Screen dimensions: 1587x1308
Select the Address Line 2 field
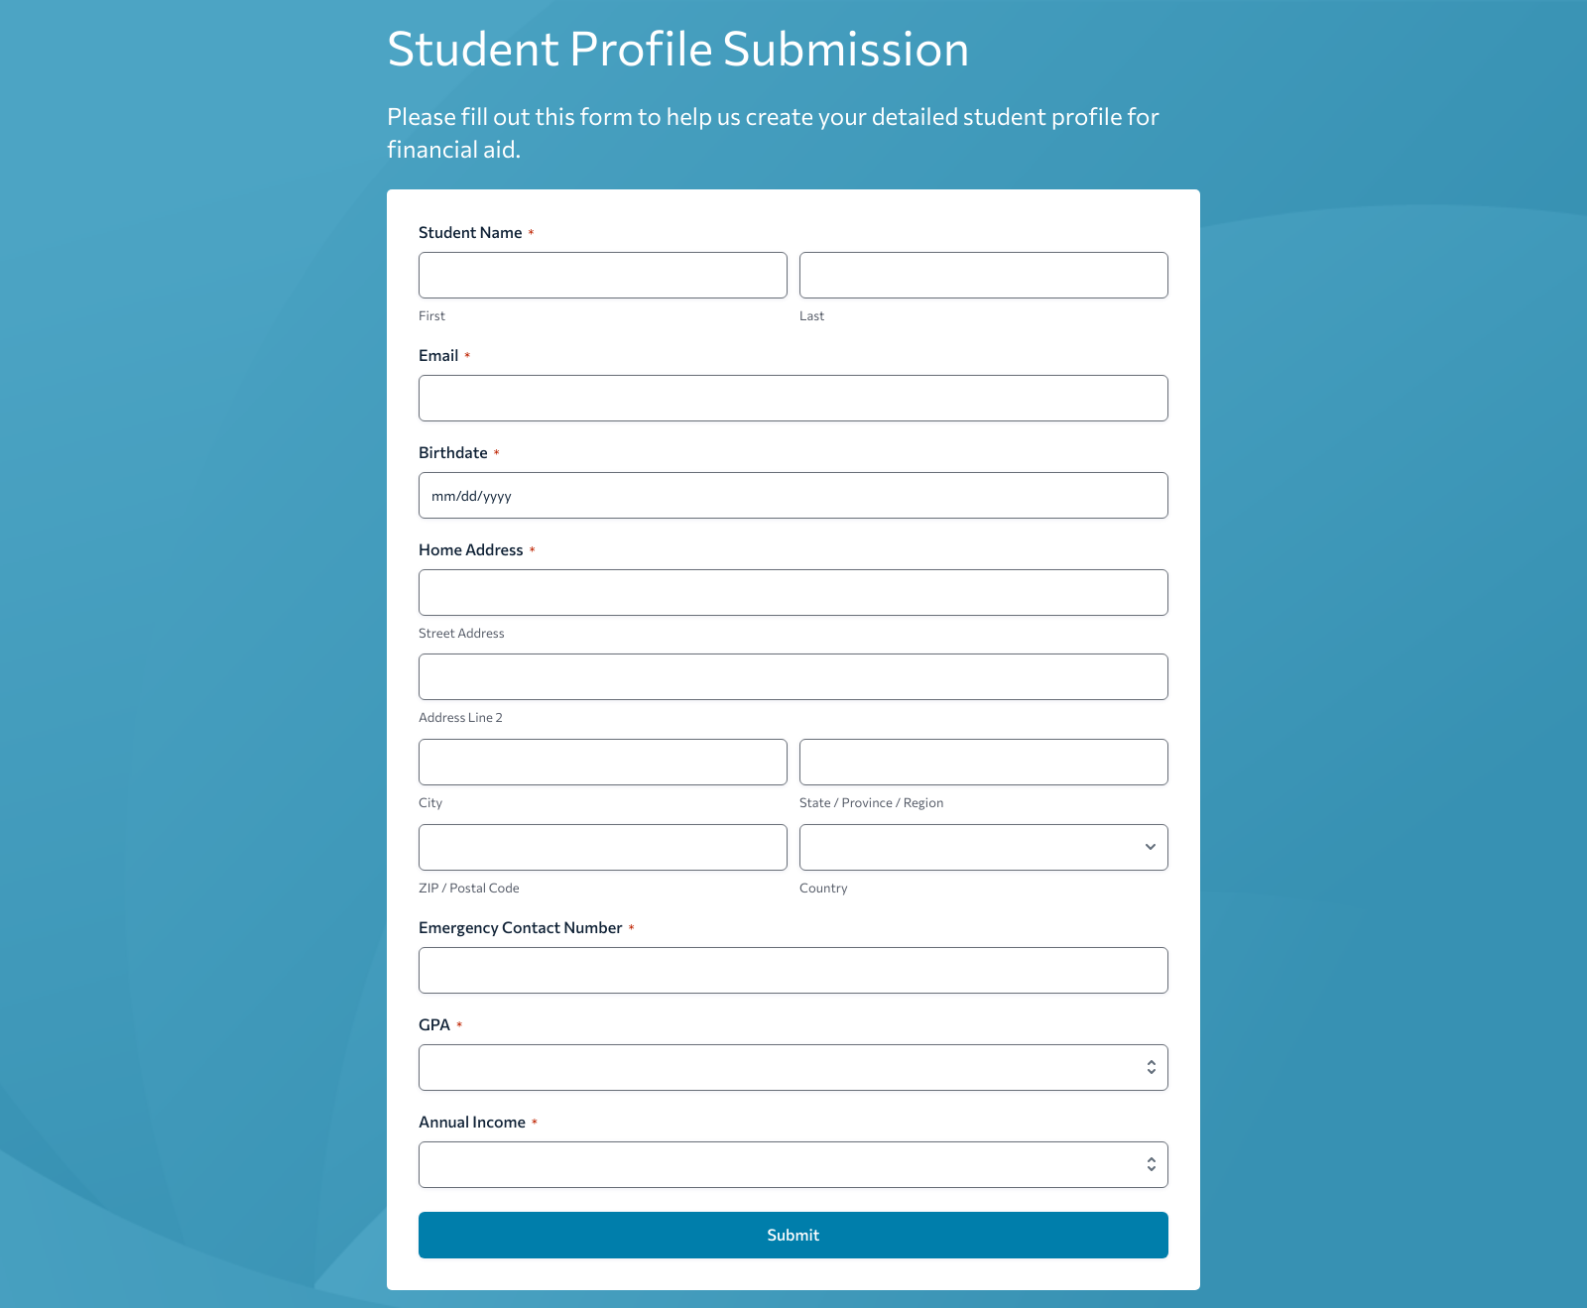tap(793, 676)
